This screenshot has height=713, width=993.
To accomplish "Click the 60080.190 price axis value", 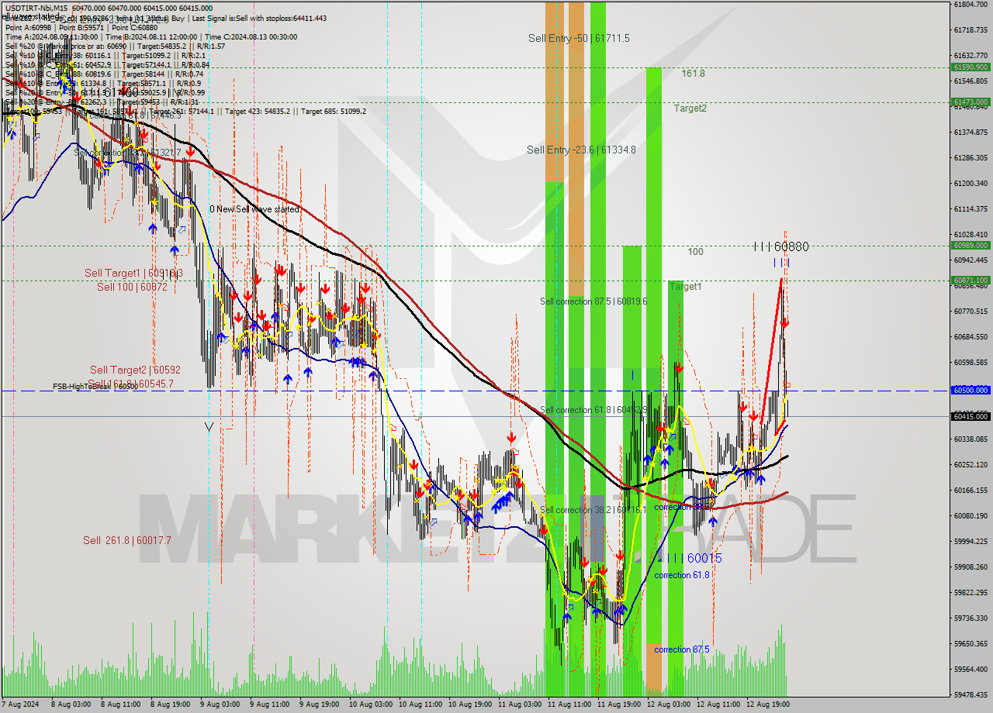I will [x=971, y=515].
